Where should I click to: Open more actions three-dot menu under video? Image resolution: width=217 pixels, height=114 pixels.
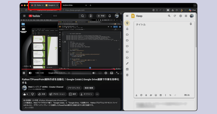pos(97,94)
